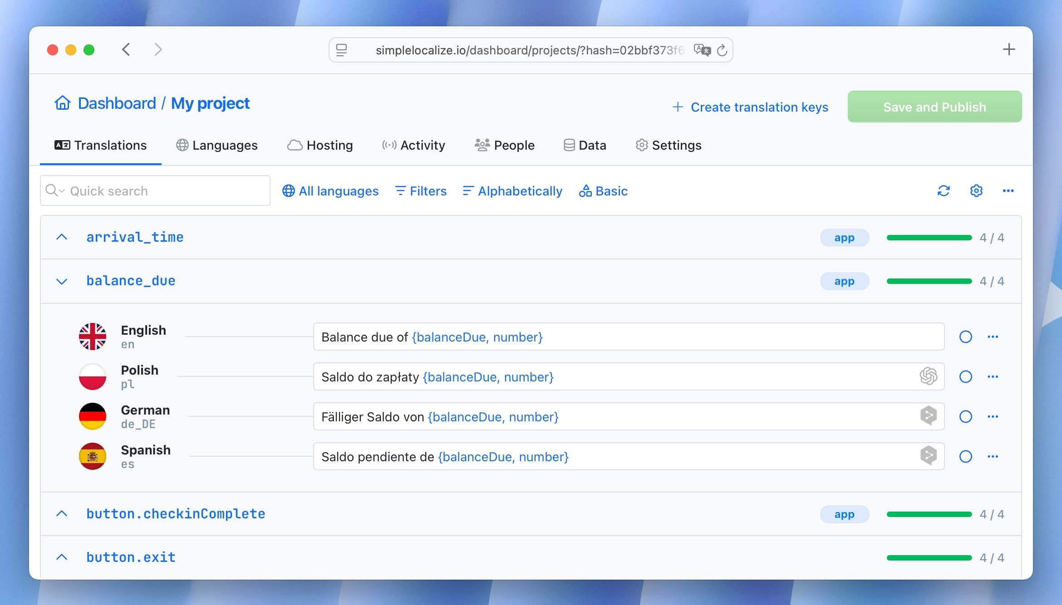Focus the Quick search field
Image resolution: width=1062 pixels, height=605 pixels.
(x=155, y=190)
